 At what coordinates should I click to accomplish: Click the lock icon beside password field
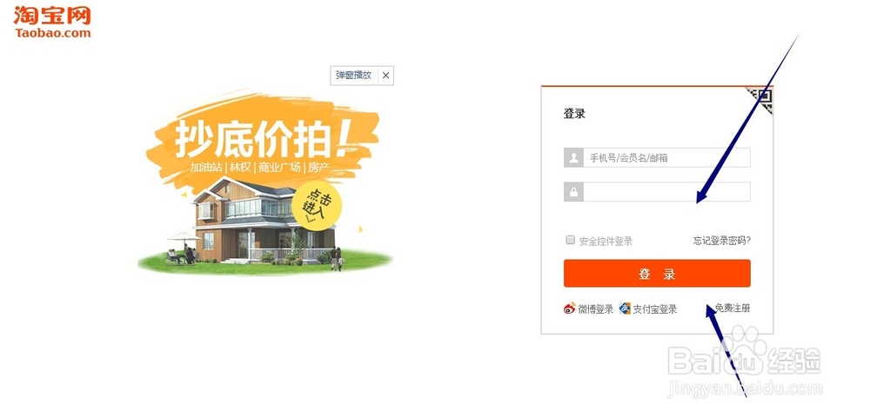573,192
